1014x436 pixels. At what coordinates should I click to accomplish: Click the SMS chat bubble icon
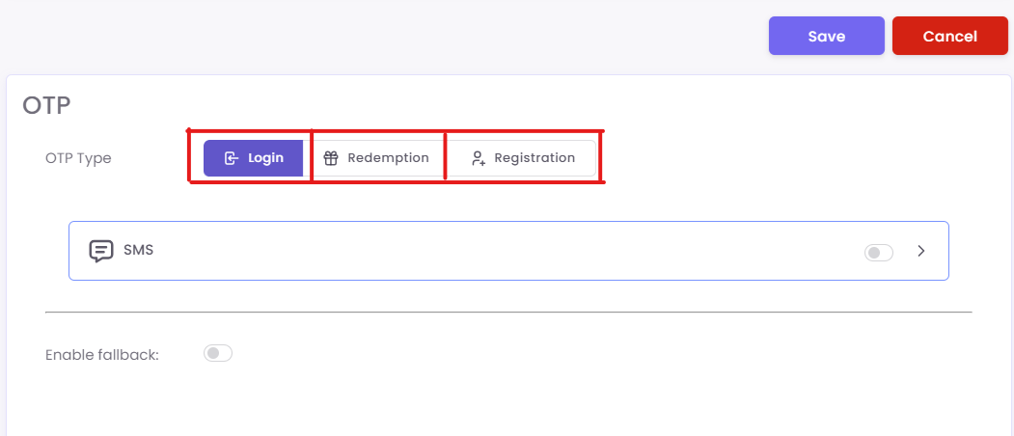[x=101, y=251]
